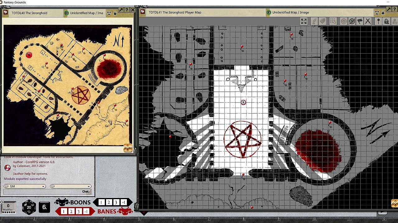Toggle the padlock in Player Map title bar
398x223 pixels.
click(383, 13)
